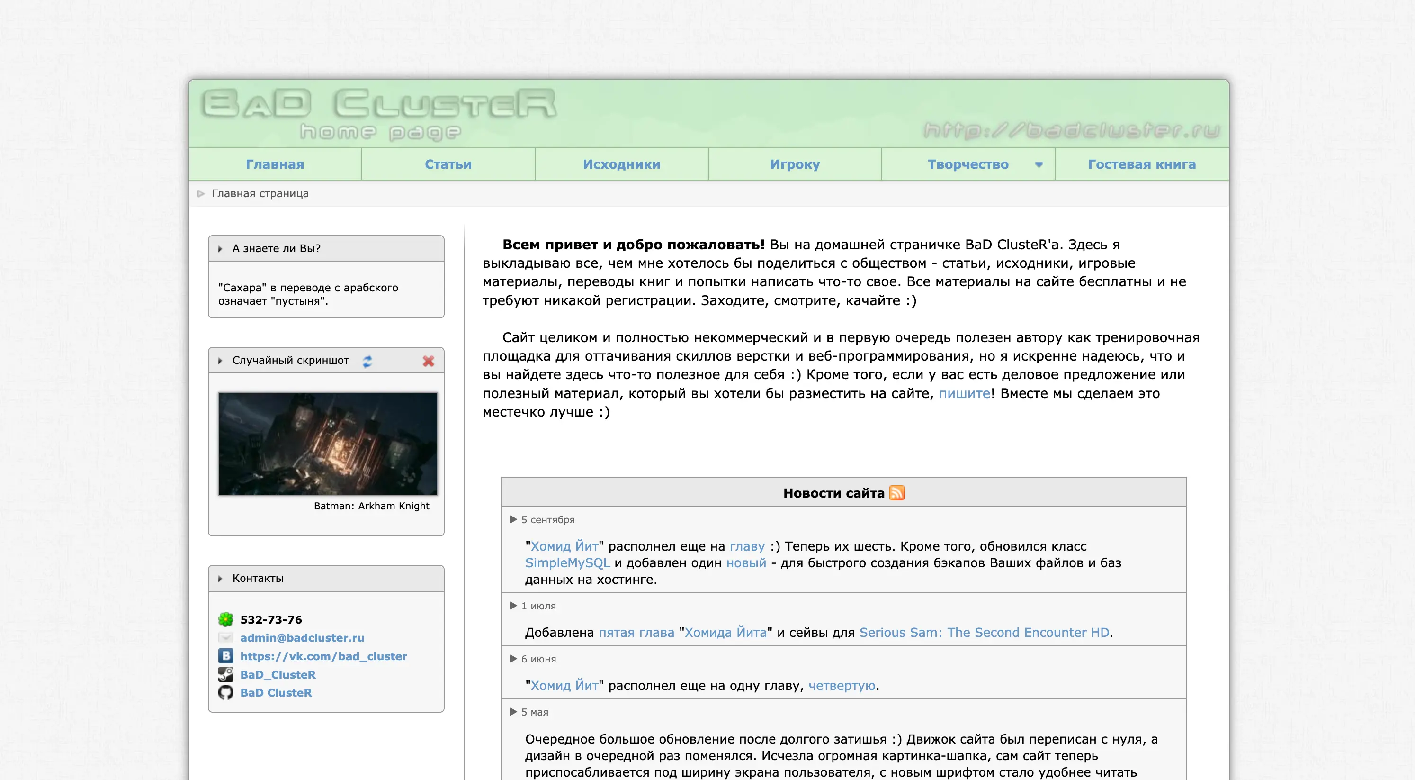
Task: Close the random screenshot panel
Action: pyautogui.click(x=429, y=361)
